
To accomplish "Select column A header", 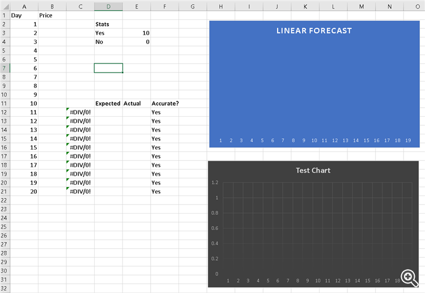I will tap(24, 6).
